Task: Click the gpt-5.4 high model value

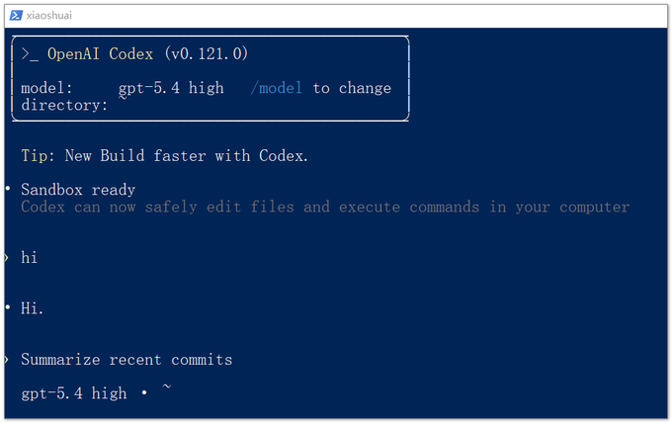Action: click(171, 88)
